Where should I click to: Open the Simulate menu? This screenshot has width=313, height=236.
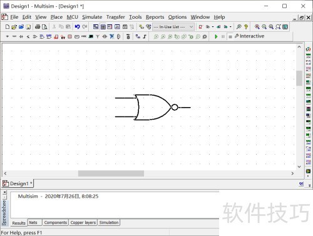(92, 17)
